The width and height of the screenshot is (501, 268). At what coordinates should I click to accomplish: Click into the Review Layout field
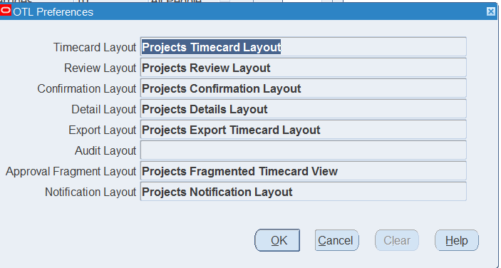[303, 68]
